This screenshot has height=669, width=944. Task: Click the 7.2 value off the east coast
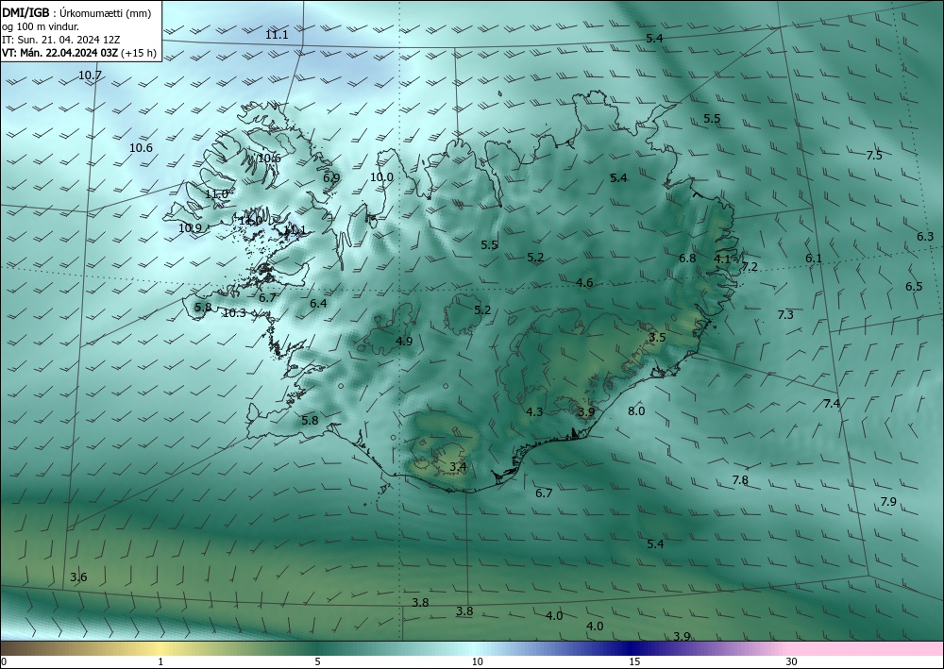point(749,266)
